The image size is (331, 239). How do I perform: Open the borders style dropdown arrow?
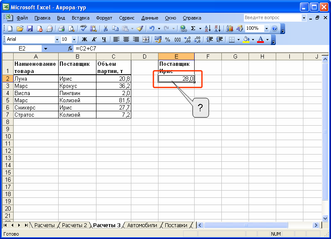[238, 39]
